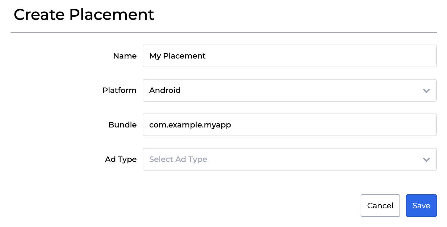
Task: Click the Name field label
Action: tap(125, 56)
